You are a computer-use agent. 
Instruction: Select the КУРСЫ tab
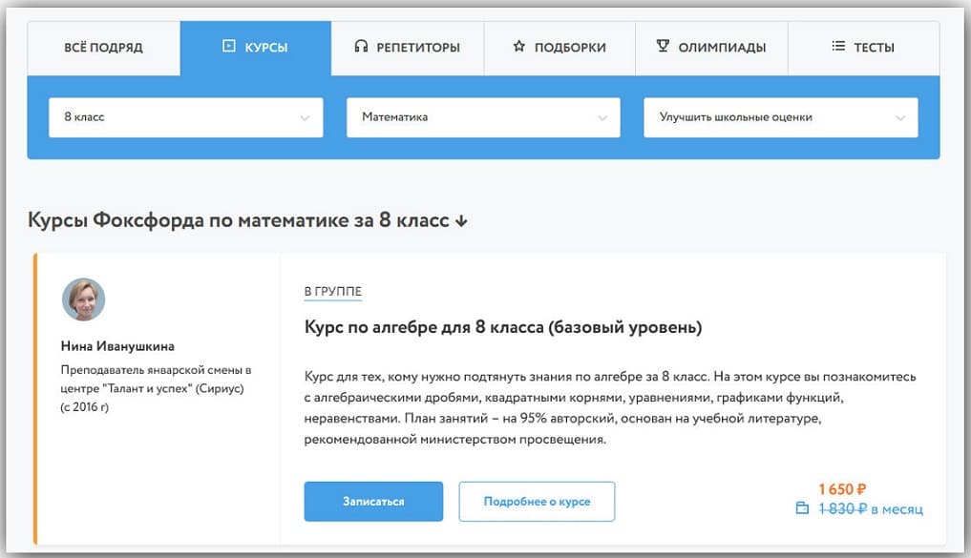click(x=256, y=48)
